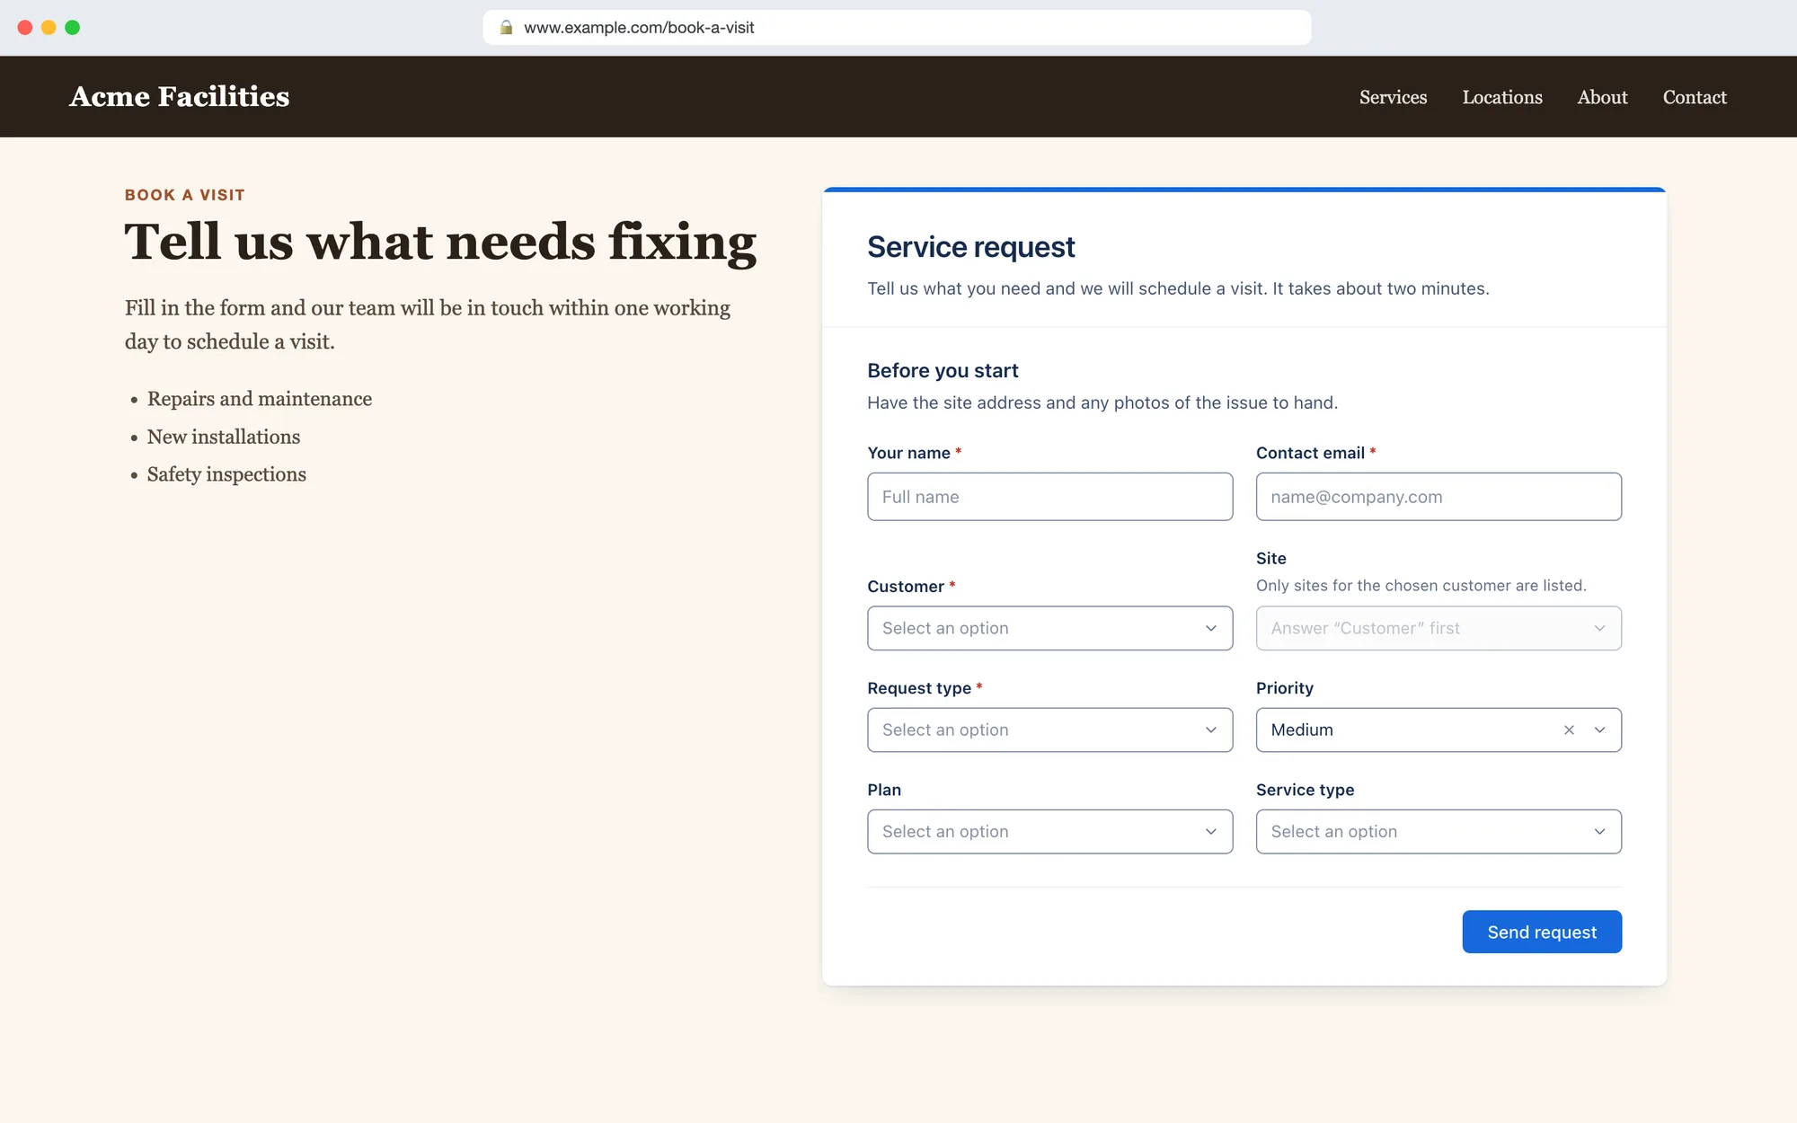Click the lock icon in address bar

[506, 28]
